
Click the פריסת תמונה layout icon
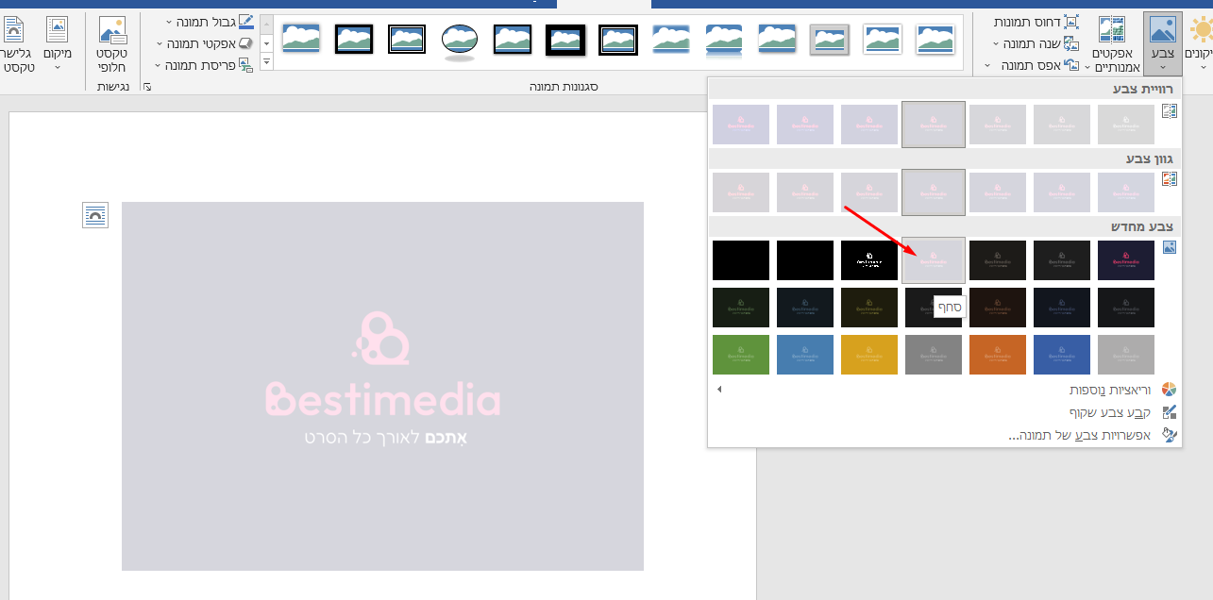245,65
